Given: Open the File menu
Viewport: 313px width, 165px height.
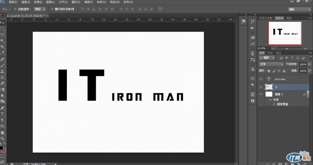Looking at the screenshot, I should 13,2.
